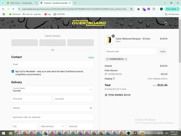Open the Dashboard bookmark

click(x=15, y=14)
